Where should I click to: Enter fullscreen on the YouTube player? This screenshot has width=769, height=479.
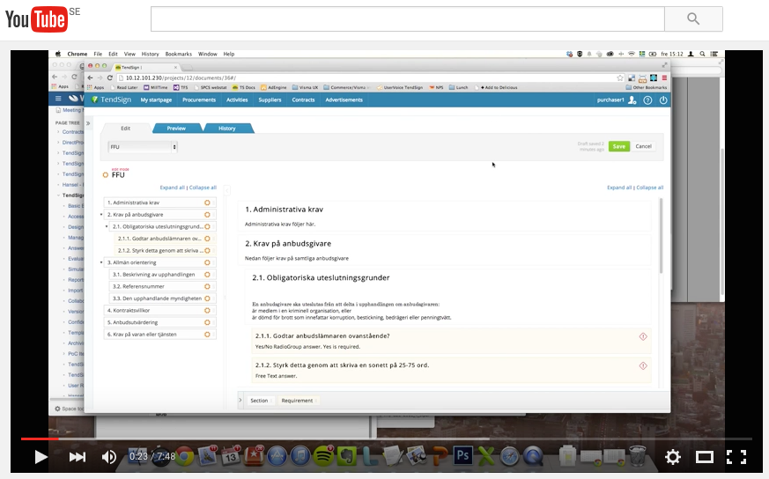click(x=736, y=457)
